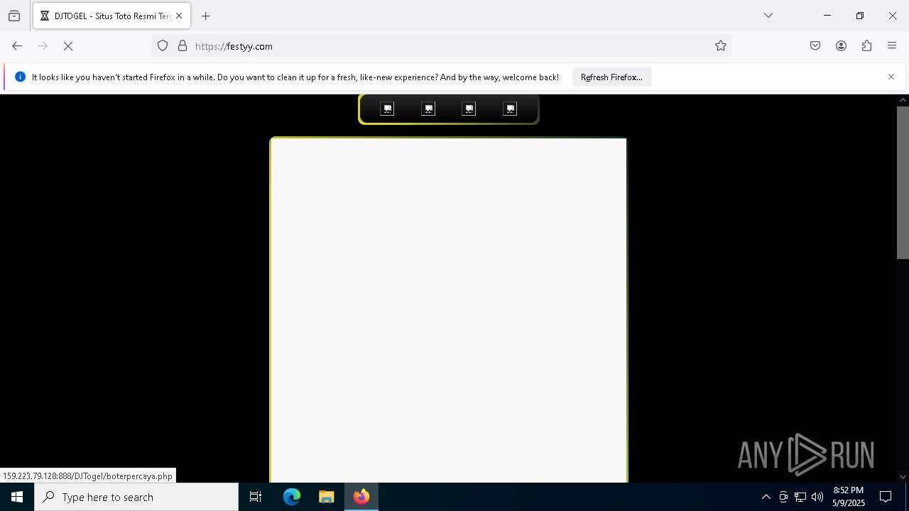Open the Firefox application menu
Screen dimensions: 909x511
click(x=892, y=46)
